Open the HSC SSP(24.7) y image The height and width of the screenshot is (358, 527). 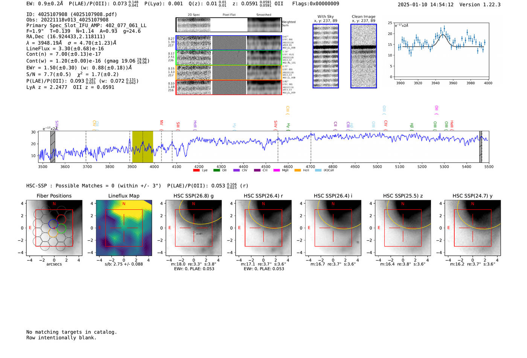472,227
